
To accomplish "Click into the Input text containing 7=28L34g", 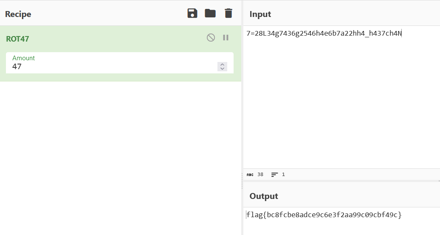I will click(x=324, y=34).
